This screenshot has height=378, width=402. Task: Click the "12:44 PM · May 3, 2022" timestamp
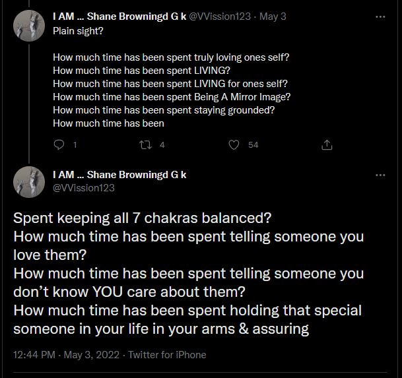pyautogui.click(x=66, y=355)
